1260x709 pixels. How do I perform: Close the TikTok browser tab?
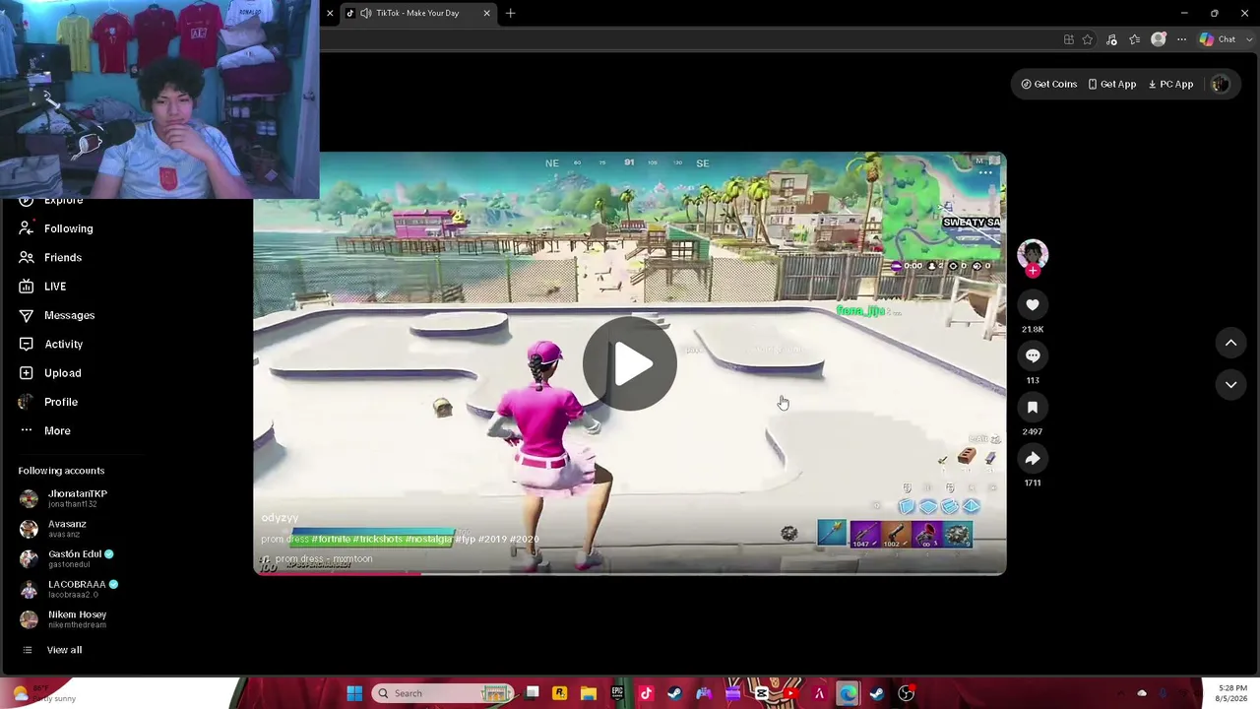click(x=486, y=13)
